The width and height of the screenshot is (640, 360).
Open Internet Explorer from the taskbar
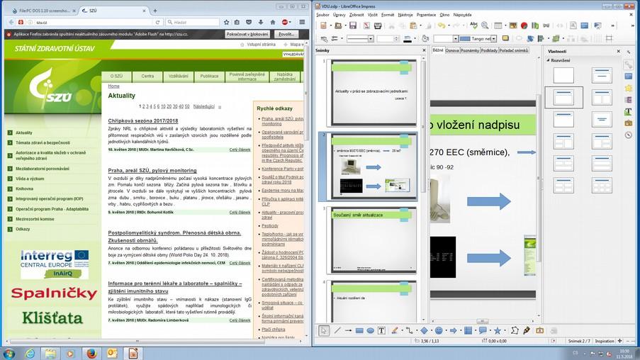(x=30, y=354)
